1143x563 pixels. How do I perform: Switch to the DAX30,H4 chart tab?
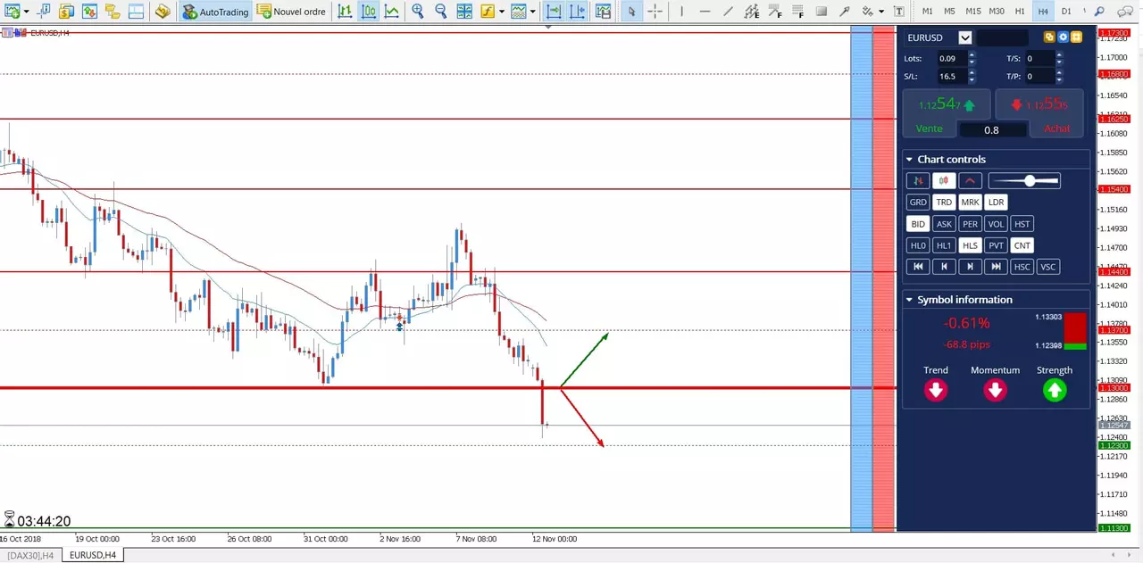tap(30, 556)
